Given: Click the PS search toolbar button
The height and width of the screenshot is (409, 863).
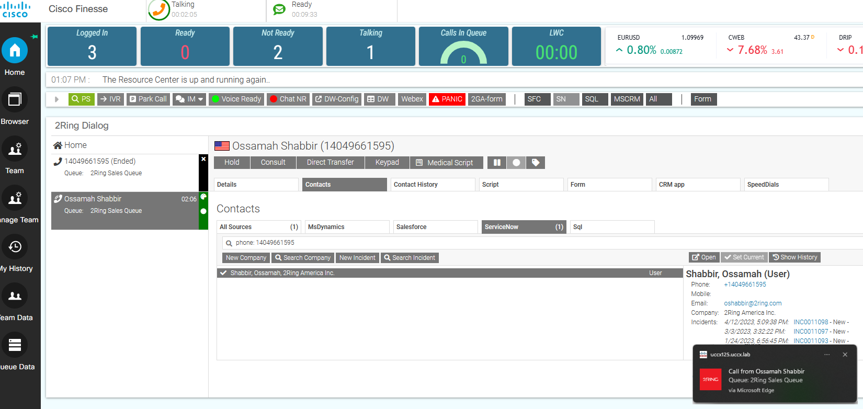Looking at the screenshot, I should (x=81, y=99).
